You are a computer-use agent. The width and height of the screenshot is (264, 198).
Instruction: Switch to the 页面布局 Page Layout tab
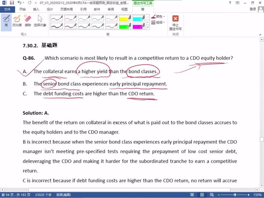[67, 10]
